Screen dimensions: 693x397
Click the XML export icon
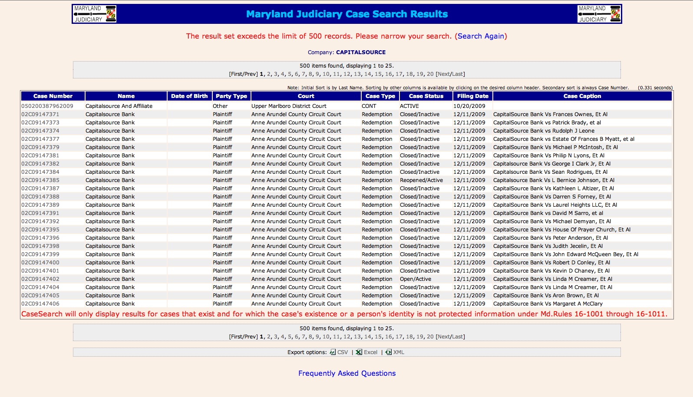[x=389, y=352]
